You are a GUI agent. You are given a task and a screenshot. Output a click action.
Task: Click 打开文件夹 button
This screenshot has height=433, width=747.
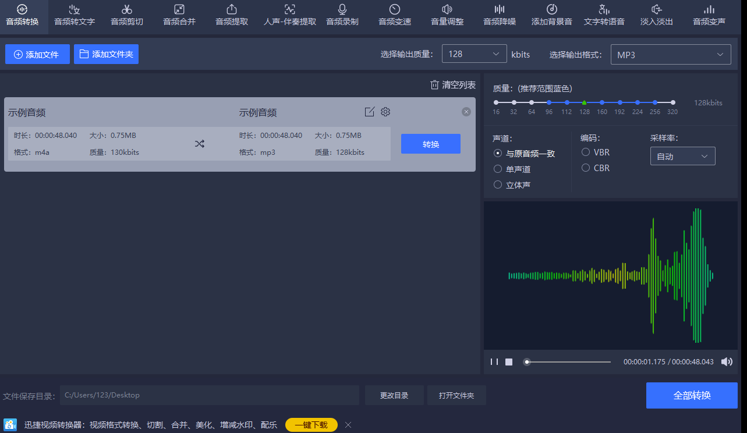click(456, 395)
